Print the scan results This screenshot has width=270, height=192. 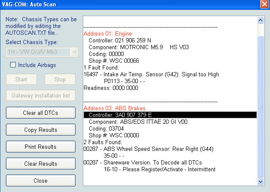click(x=41, y=147)
